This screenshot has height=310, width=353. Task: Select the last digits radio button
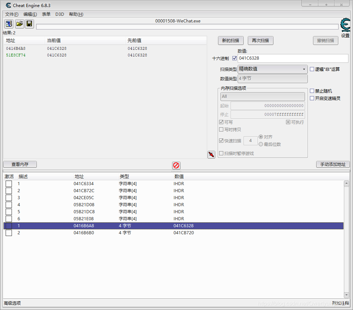[x=261, y=144]
